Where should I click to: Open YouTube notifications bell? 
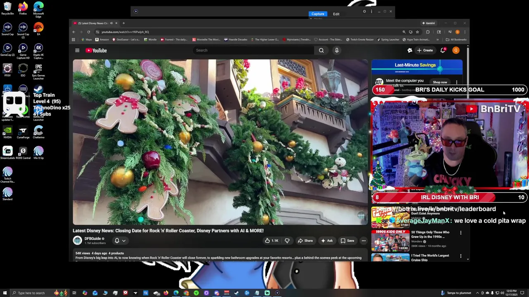pos(443,50)
